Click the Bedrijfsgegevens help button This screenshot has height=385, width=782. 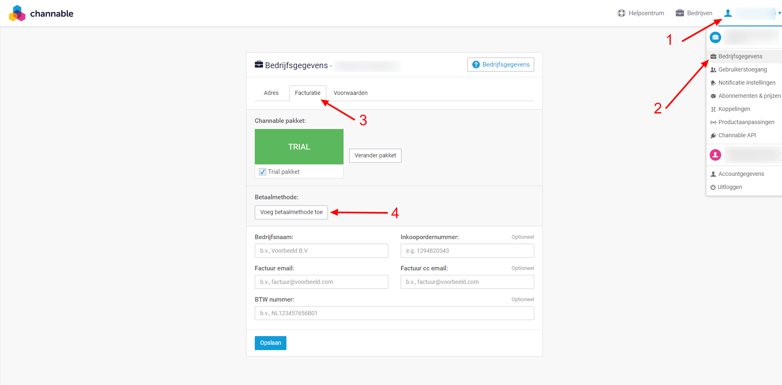pos(501,65)
